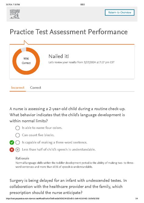144x203 pixels.
Task: Click the Return to Overview button
Action: [x=120, y=12]
